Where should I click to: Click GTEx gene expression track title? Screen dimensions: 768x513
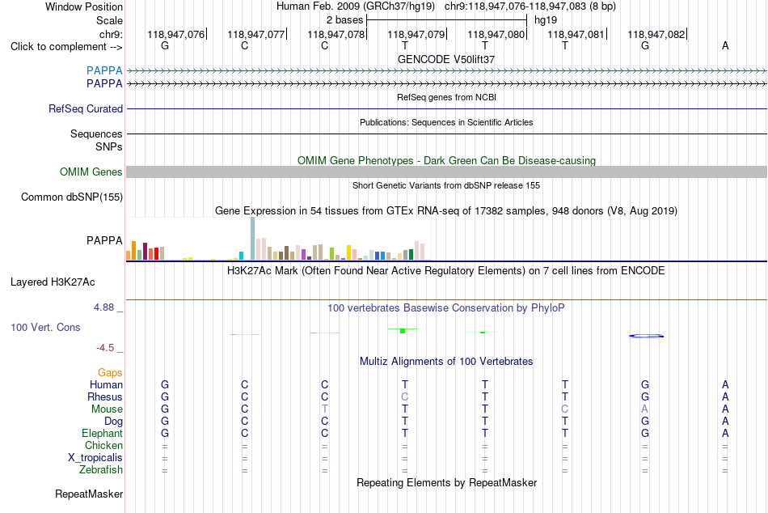[446, 211]
